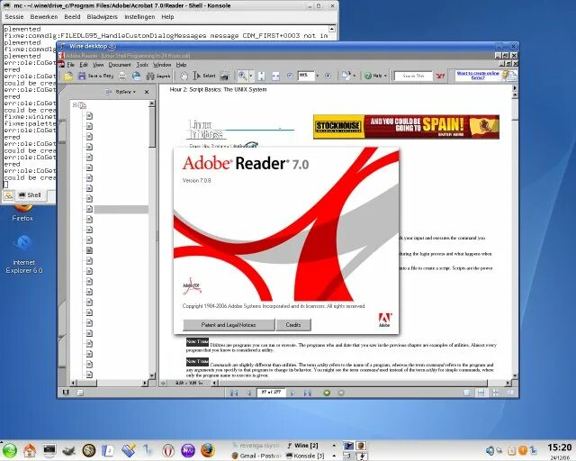Select the highlighted bookmark in the panel

click(x=121, y=209)
